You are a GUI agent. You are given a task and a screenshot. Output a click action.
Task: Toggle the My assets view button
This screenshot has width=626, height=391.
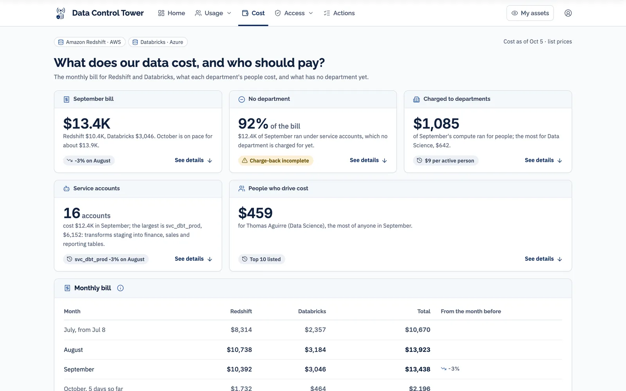[530, 13]
